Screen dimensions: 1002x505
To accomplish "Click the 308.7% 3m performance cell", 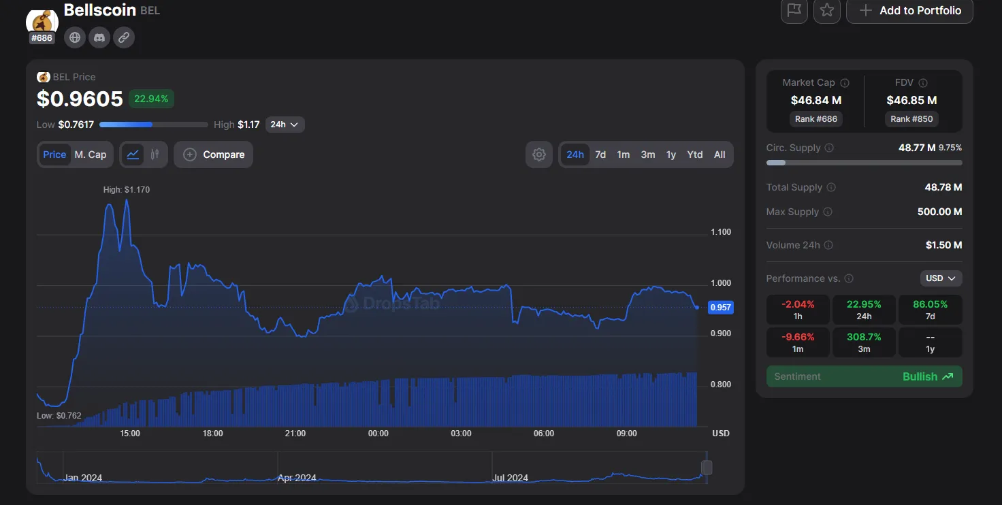I will click(864, 342).
